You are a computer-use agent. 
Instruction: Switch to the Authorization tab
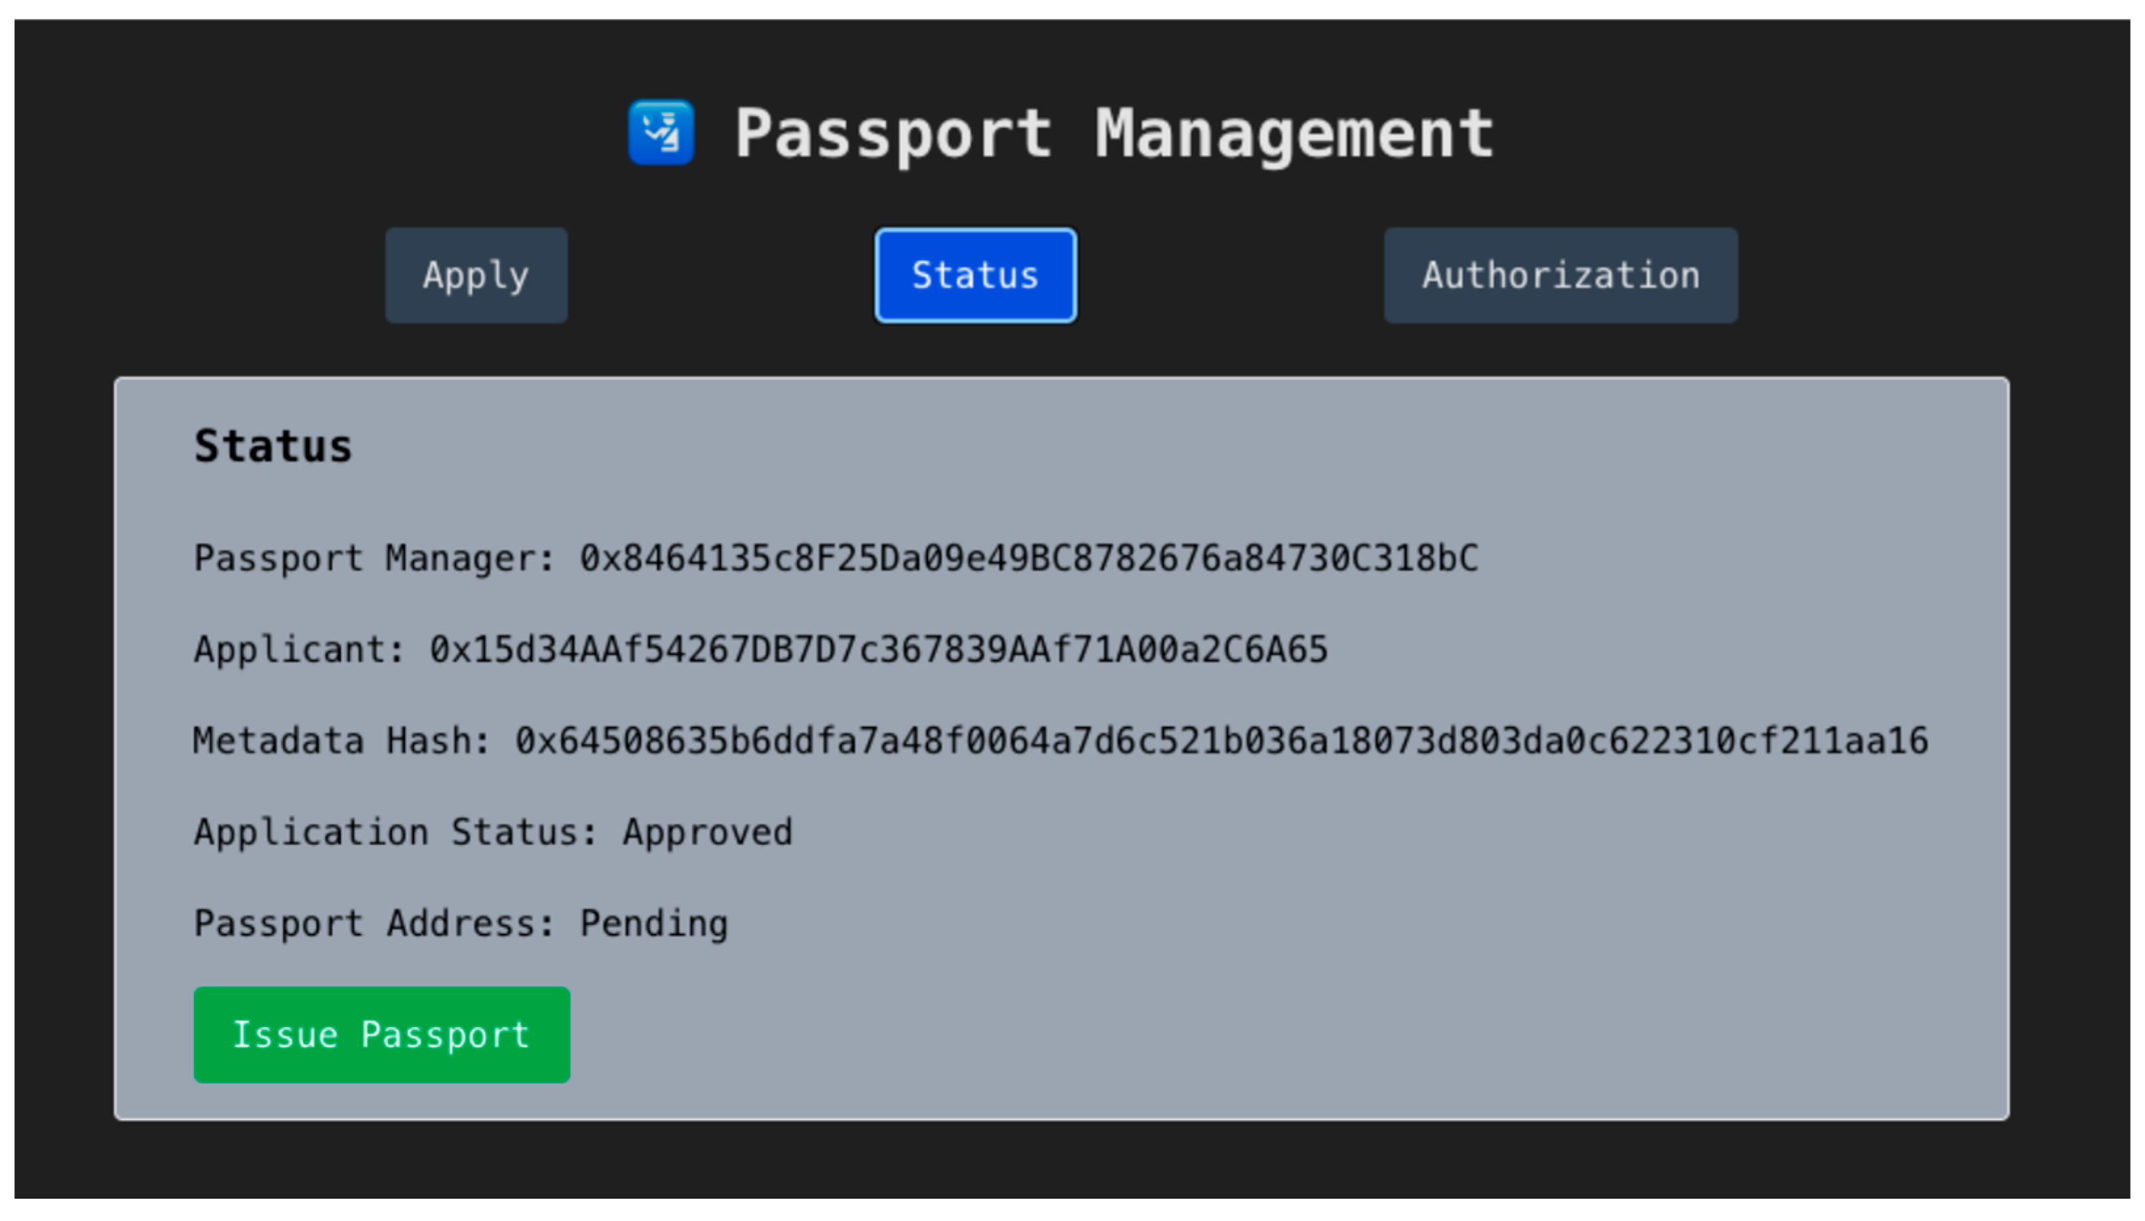tap(1560, 275)
